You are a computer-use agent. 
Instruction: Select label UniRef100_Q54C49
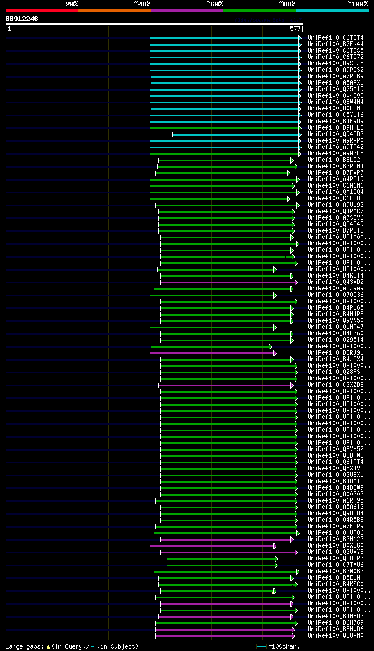click(x=335, y=224)
